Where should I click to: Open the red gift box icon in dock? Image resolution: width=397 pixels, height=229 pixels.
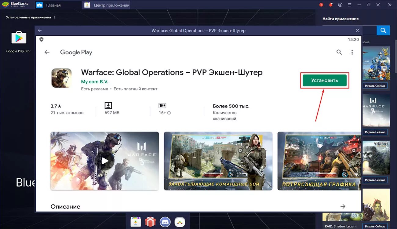pos(150,222)
